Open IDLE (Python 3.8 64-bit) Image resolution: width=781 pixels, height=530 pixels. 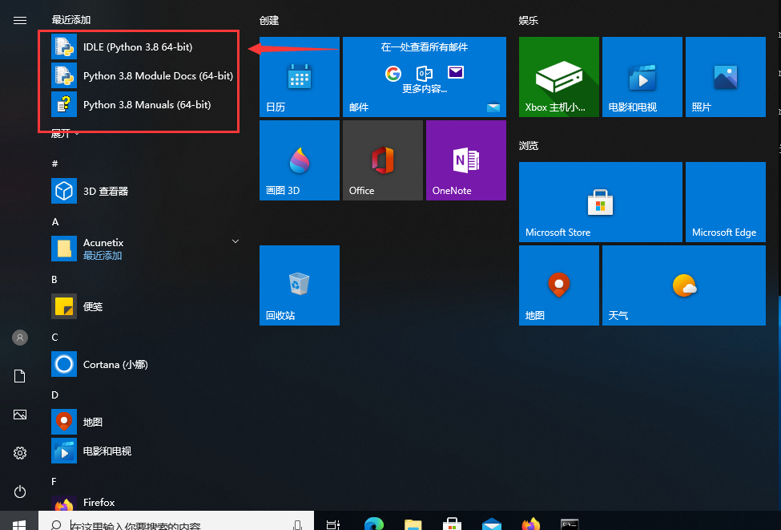click(137, 47)
